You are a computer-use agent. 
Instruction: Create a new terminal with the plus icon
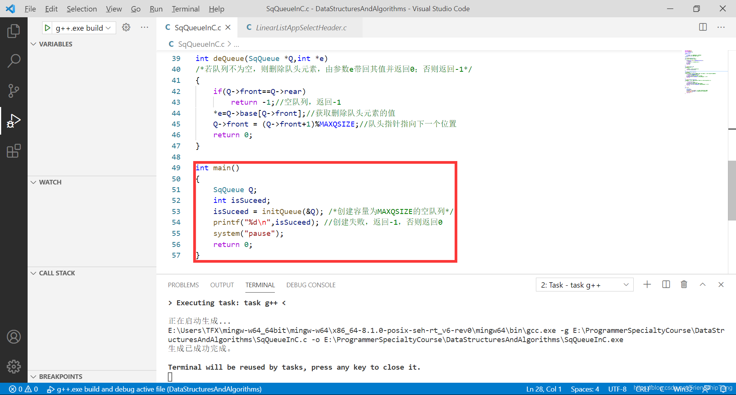[647, 284]
